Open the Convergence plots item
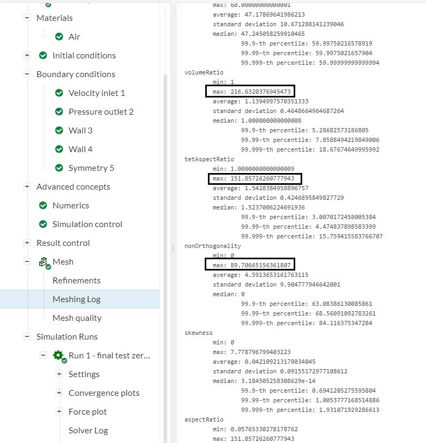The width and height of the screenshot is (426, 443). point(104,393)
